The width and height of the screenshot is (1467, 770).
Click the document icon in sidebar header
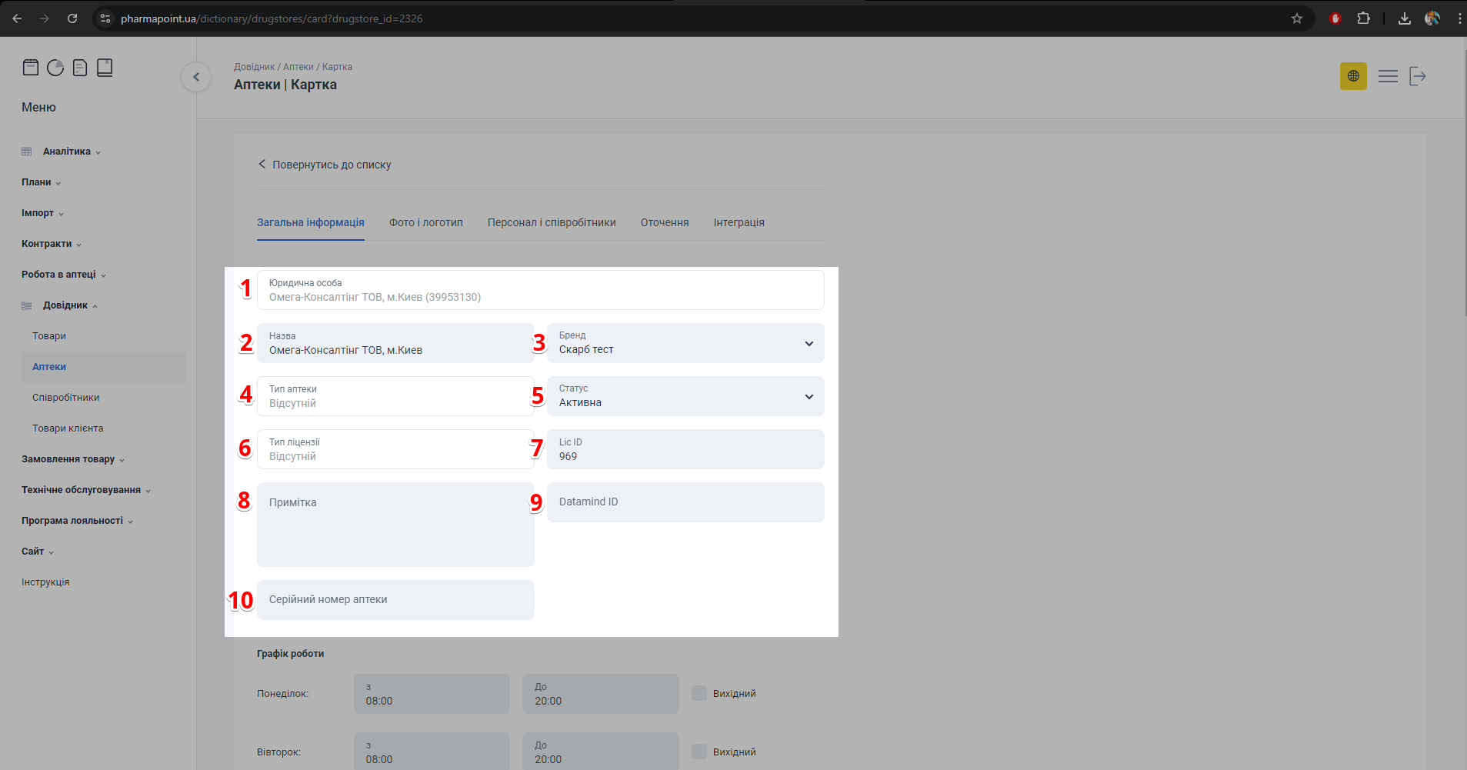(x=80, y=68)
